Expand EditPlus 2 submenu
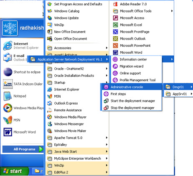This screenshot has height=176, width=193. (77, 172)
